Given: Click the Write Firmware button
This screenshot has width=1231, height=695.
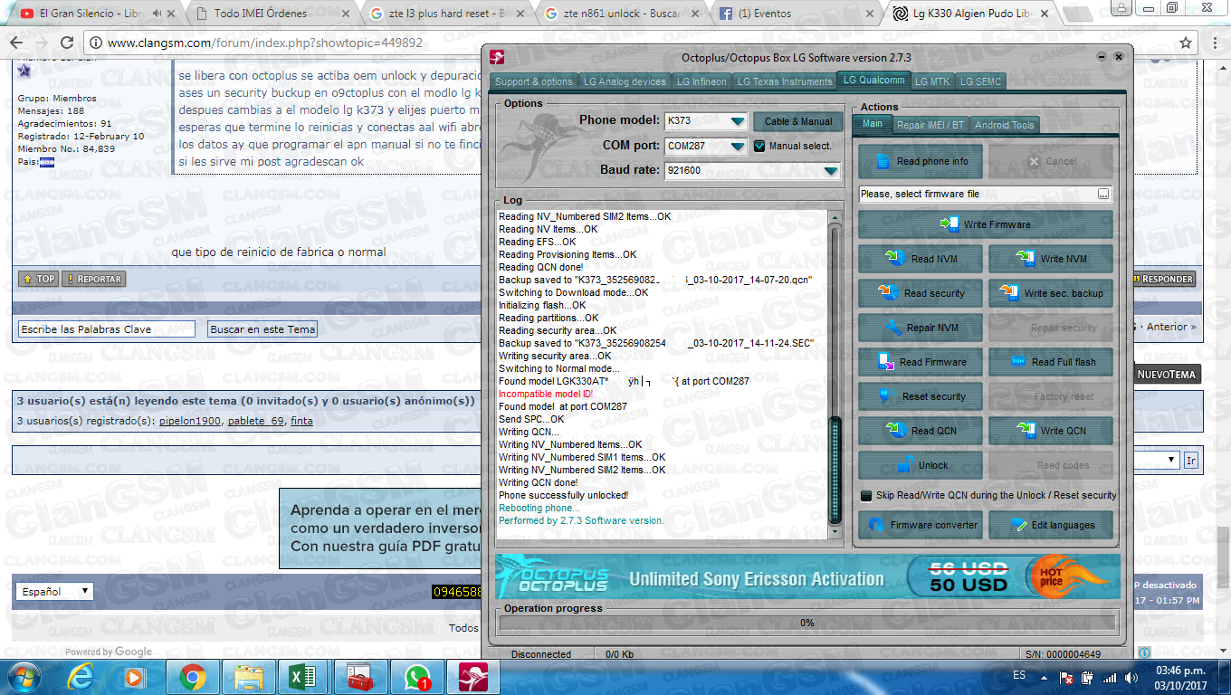Looking at the screenshot, I should [x=985, y=224].
